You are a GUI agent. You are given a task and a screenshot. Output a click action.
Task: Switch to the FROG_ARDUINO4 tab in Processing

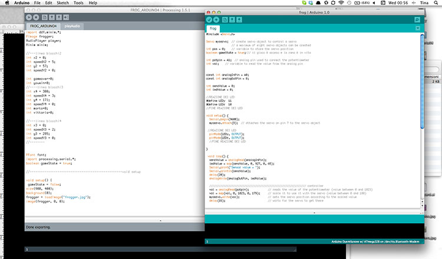44,26
